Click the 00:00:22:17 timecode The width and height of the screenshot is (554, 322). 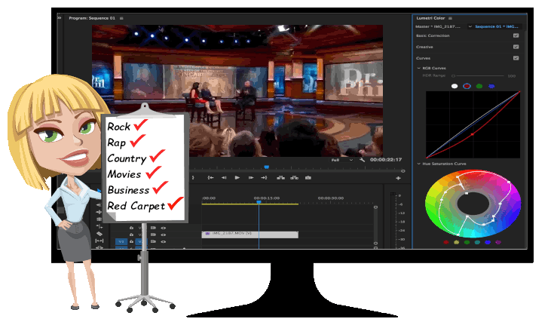(x=386, y=160)
